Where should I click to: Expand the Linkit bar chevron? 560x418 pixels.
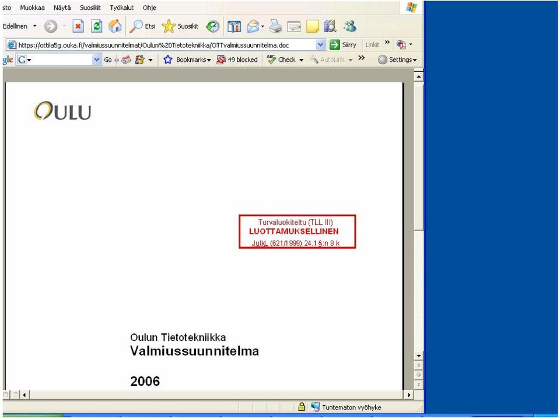pyautogui.click(x=387, y=43)
